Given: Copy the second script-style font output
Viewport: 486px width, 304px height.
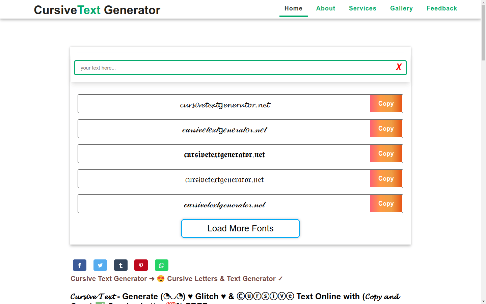Looking at the screenshot, I should pyautogui.click(x=386, y=129).
